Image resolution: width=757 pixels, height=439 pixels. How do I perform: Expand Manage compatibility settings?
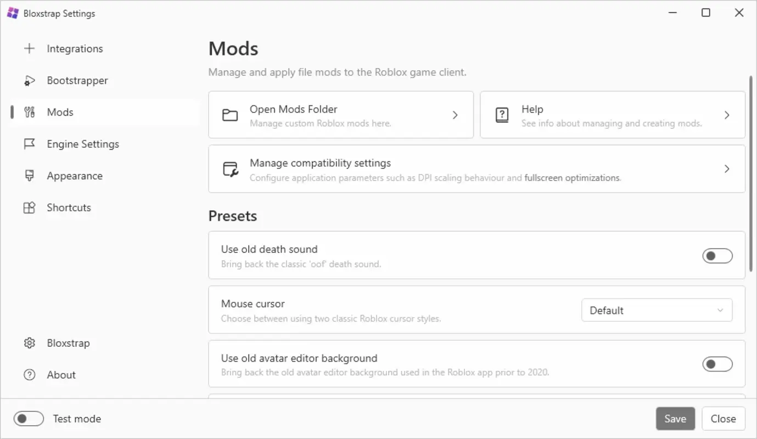click(727, 169)
